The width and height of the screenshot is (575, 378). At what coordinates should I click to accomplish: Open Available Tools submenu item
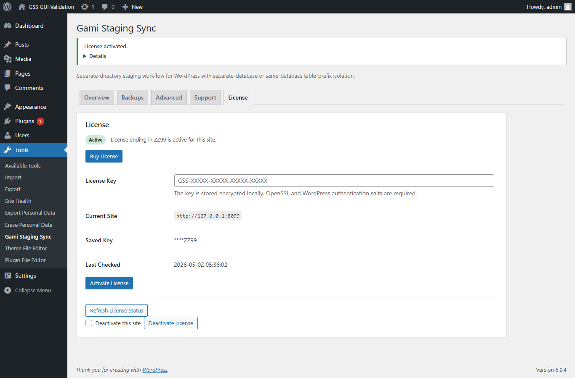tap(23, 165)
